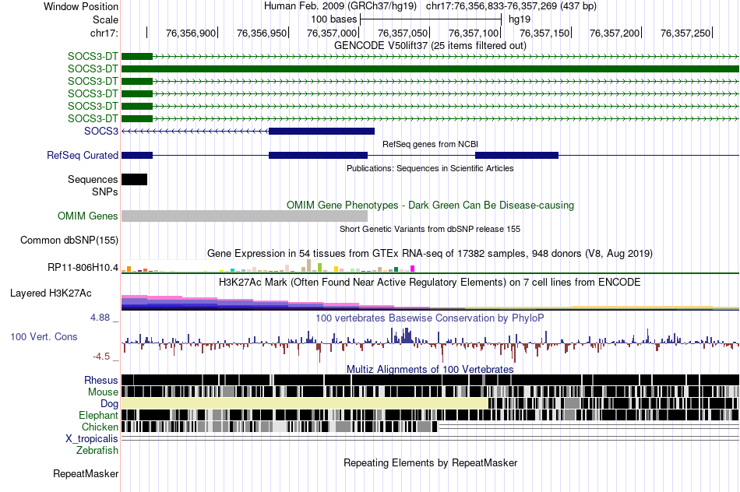This screenshot has width=740, height=492.
Task: Click the GTEx tissue expression bar chart
Action: click(x=268, y=266)
